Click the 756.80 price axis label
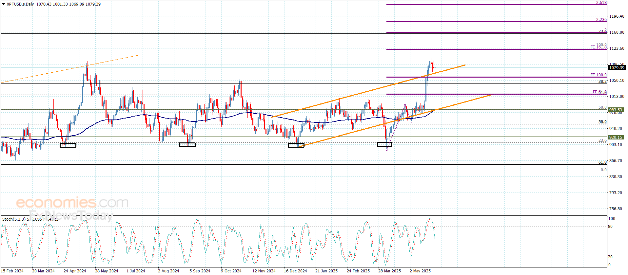 (x=616, y=209)
